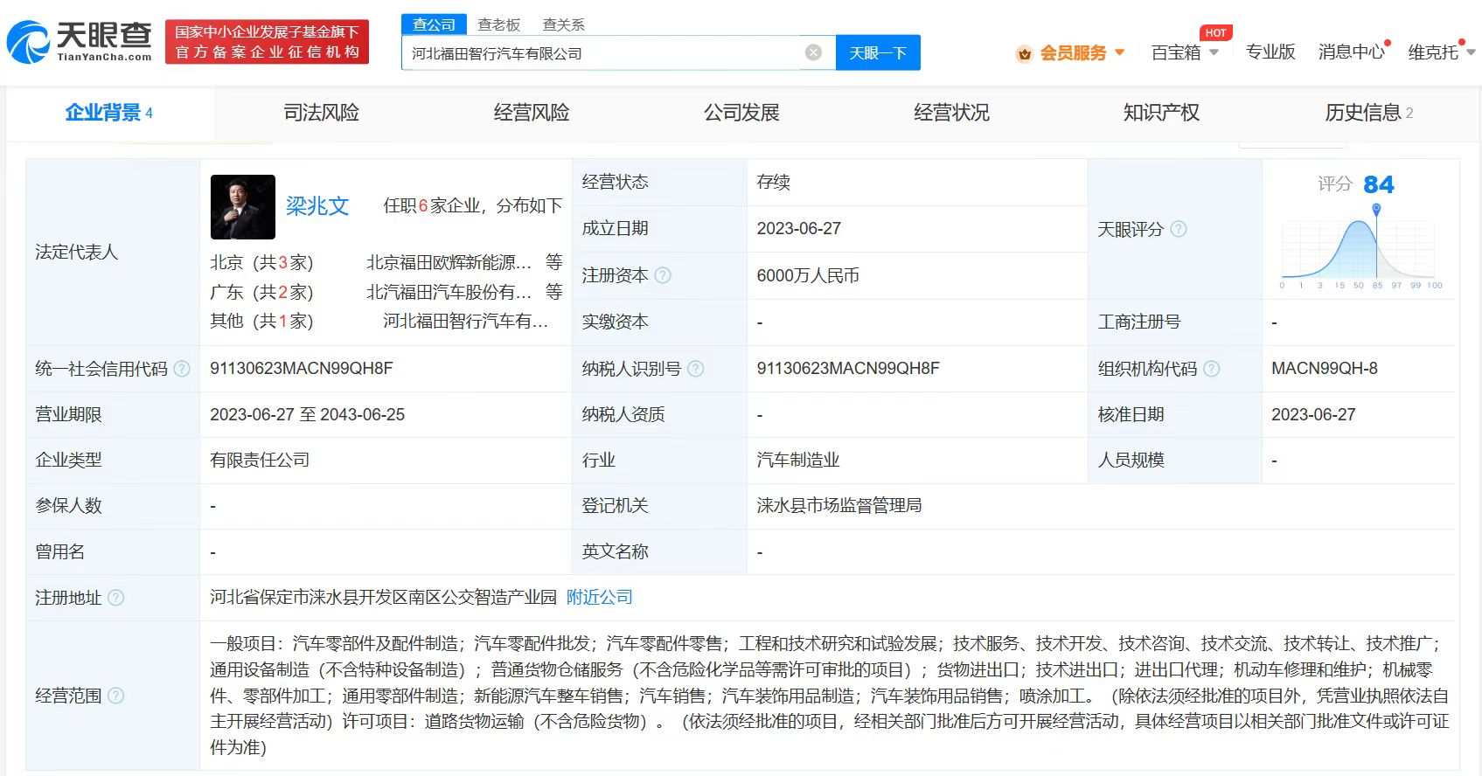Select the 统一社会信用代码 value 91130623MACN99QH8F
Viewport: 1482px width, 776px height.
coord(302,369)
